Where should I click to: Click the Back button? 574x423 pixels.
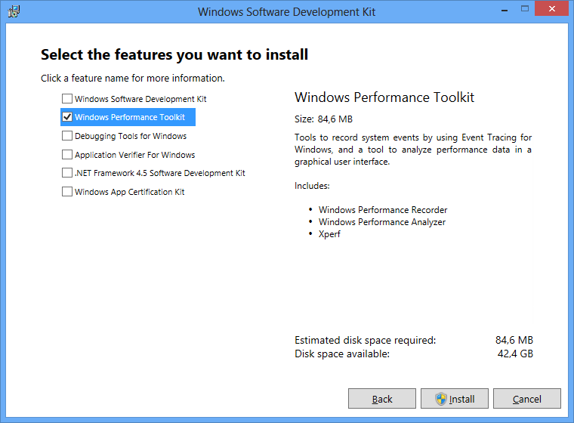point(382,399)
